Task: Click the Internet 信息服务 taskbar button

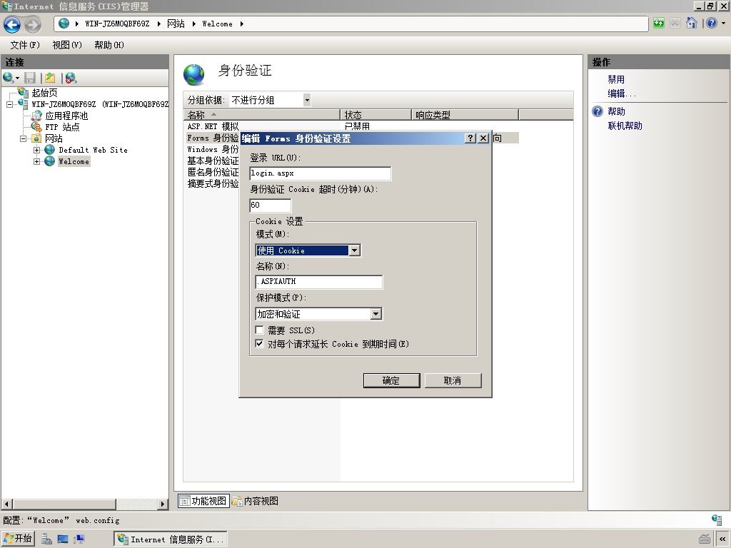Action: coord(170,539)
